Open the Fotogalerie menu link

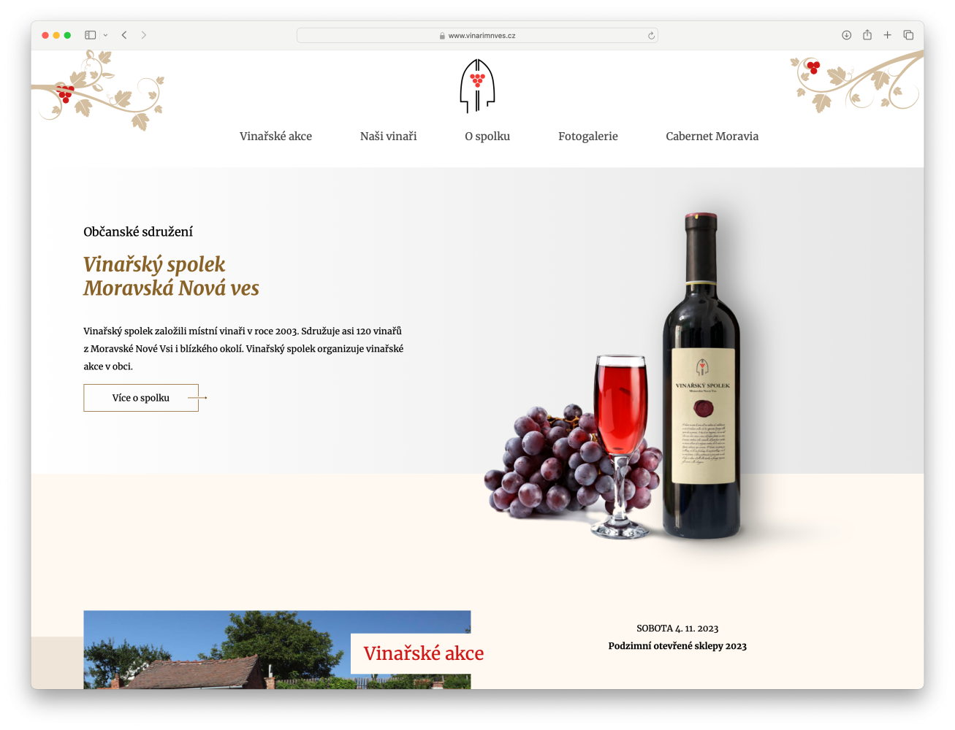587,137
